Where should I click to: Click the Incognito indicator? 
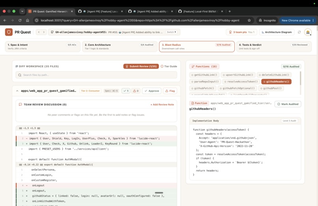click(267, 20)
